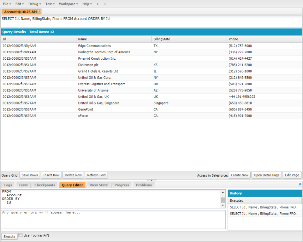Select the Edge Communications name cell

pyautogui.click(x=114, y=46)
